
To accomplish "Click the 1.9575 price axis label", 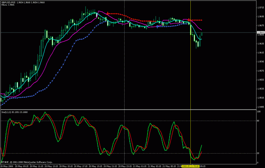I will coord(260,71).
